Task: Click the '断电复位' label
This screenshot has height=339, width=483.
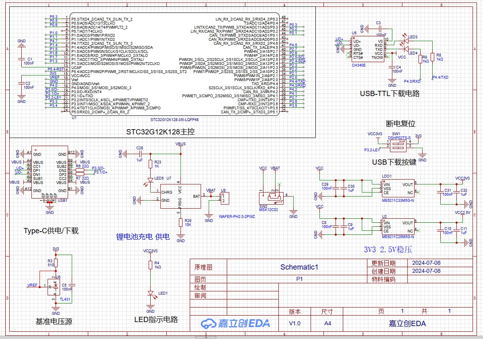Action: [x=400, y=123]
